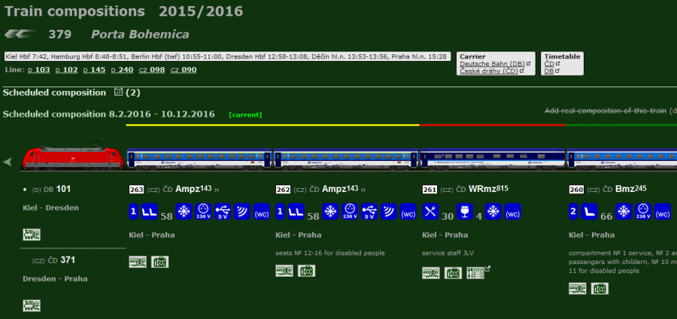Viewport: 677px width, 319px height.
Task: Open the ČD timetable link
Action: coord(549,64)
